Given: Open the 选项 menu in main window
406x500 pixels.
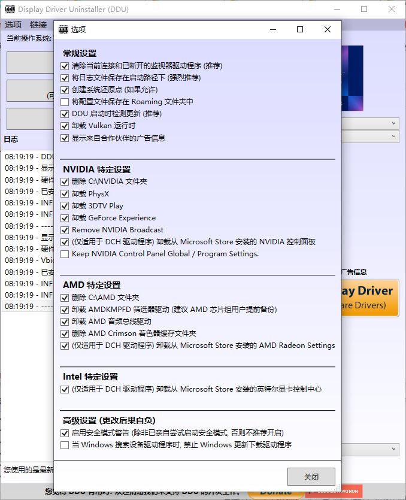Looking at the screenshot, I should point(13,25).
